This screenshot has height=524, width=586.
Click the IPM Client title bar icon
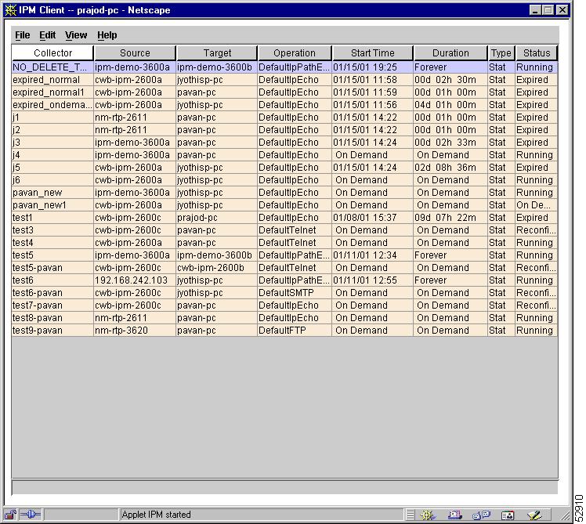[11, 10]
